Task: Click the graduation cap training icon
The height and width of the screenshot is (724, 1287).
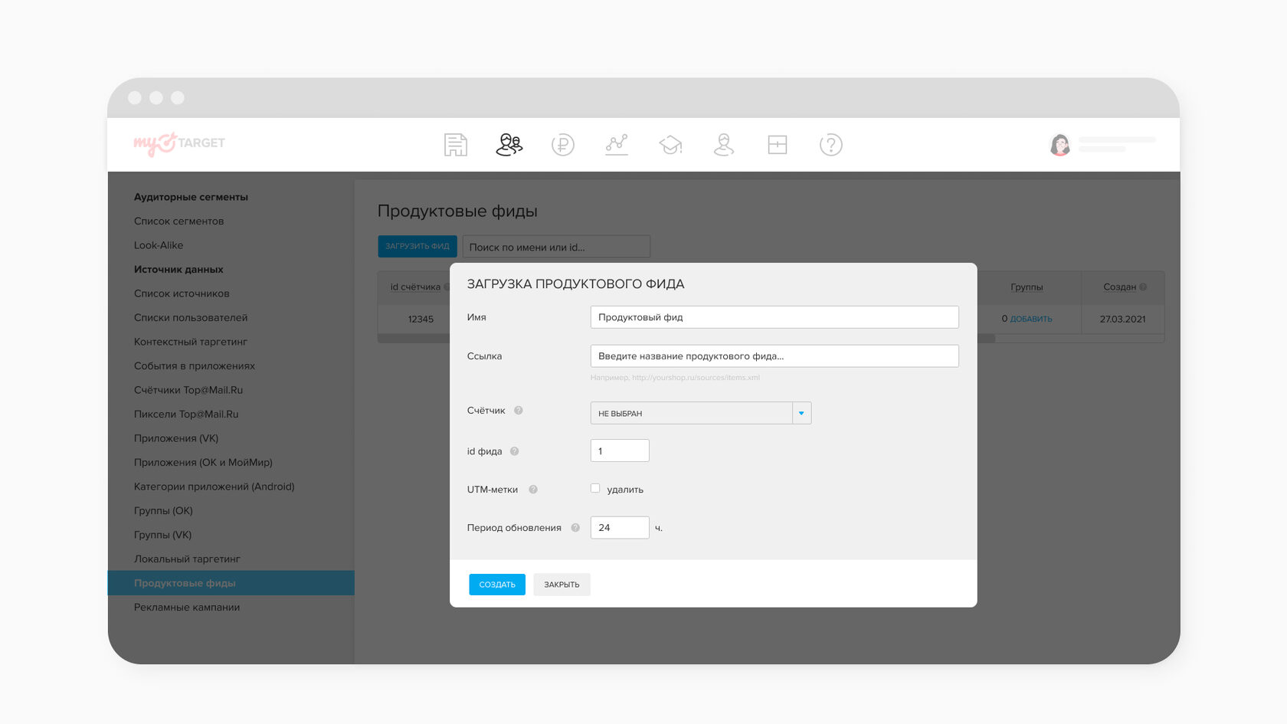Action: (670, 145)
